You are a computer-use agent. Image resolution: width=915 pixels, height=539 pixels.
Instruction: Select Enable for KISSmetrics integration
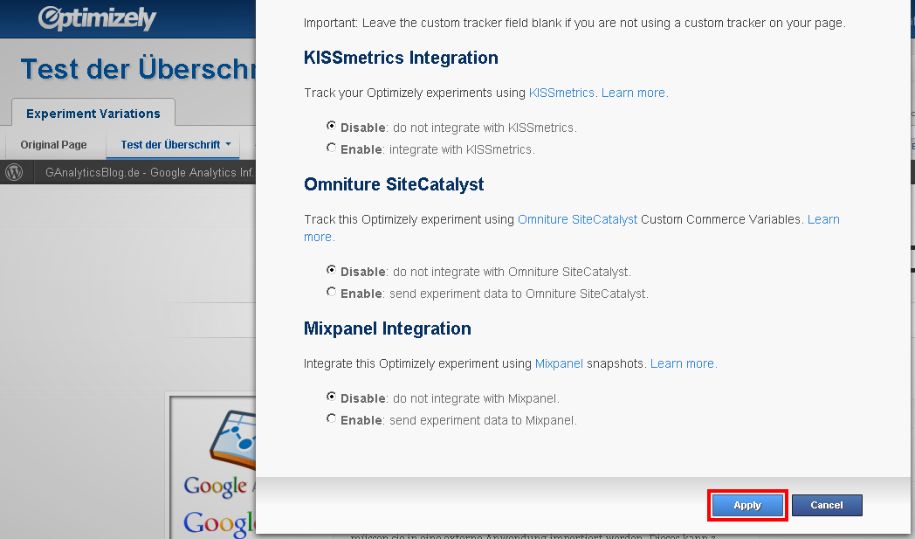click(x=331, y=148)
